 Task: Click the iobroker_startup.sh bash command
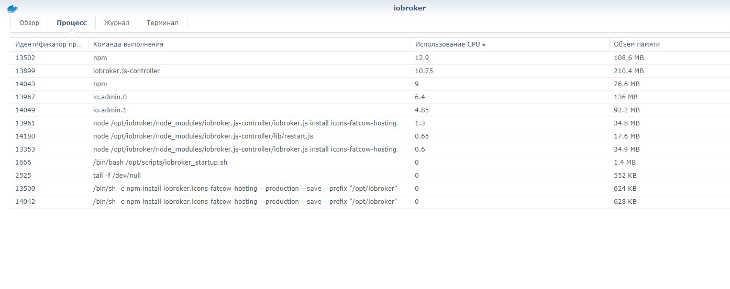(160, 162)
